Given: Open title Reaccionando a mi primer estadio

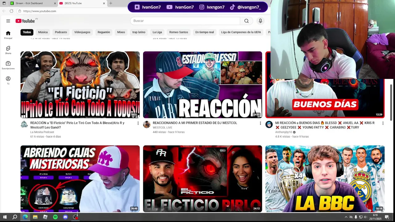Looking at the screenshot, I should click(195, 123).
